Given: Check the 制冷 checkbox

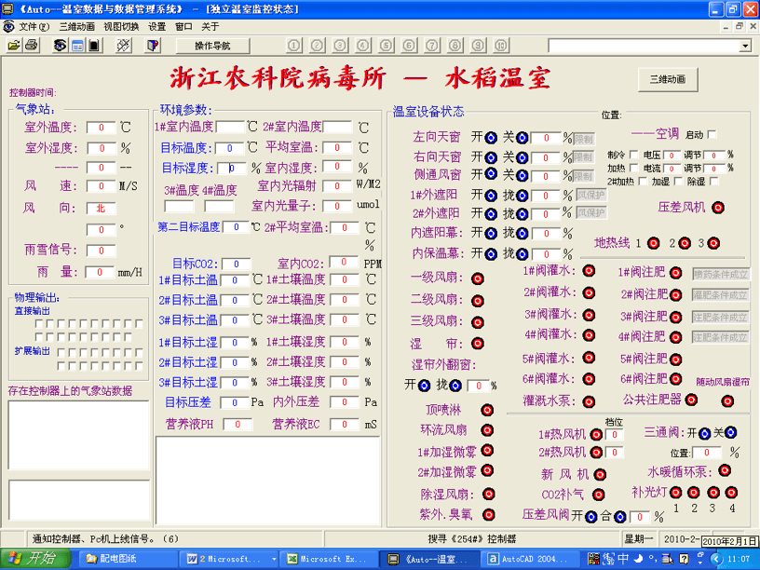Looking at the screenshot, I should [633, 155].
